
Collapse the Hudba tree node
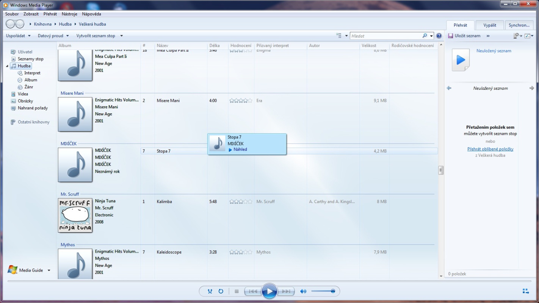(x=7, y=66)
